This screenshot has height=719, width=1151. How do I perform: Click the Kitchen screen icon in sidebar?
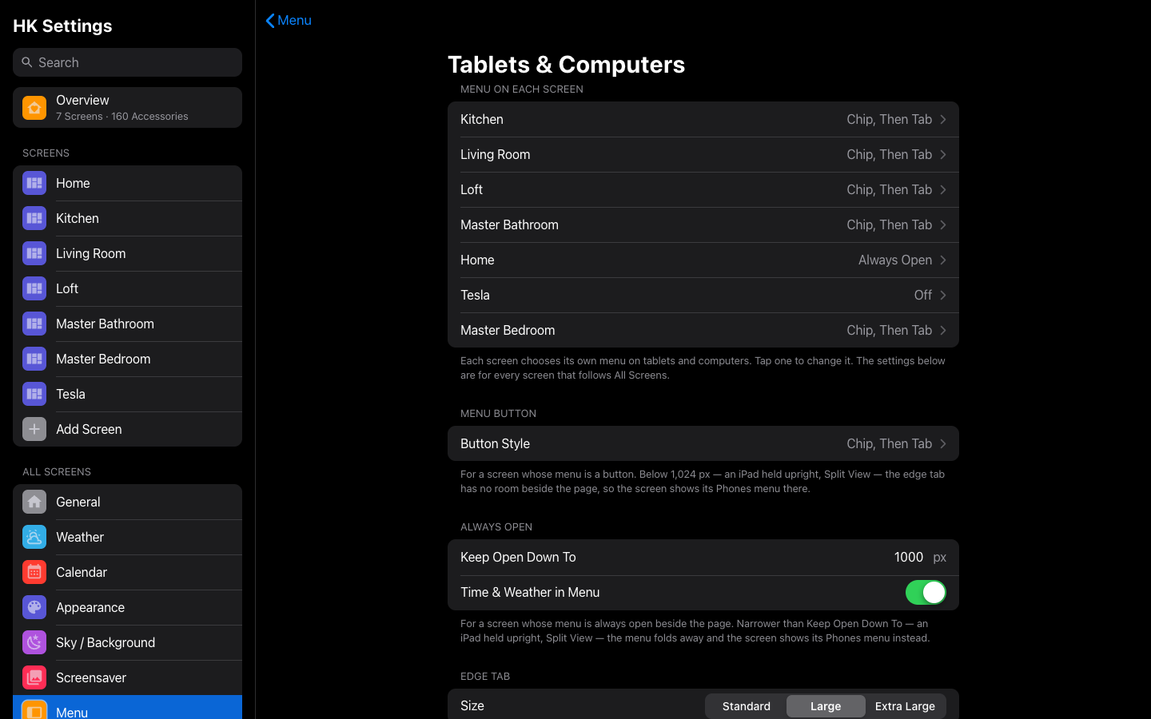click(34, 218)
